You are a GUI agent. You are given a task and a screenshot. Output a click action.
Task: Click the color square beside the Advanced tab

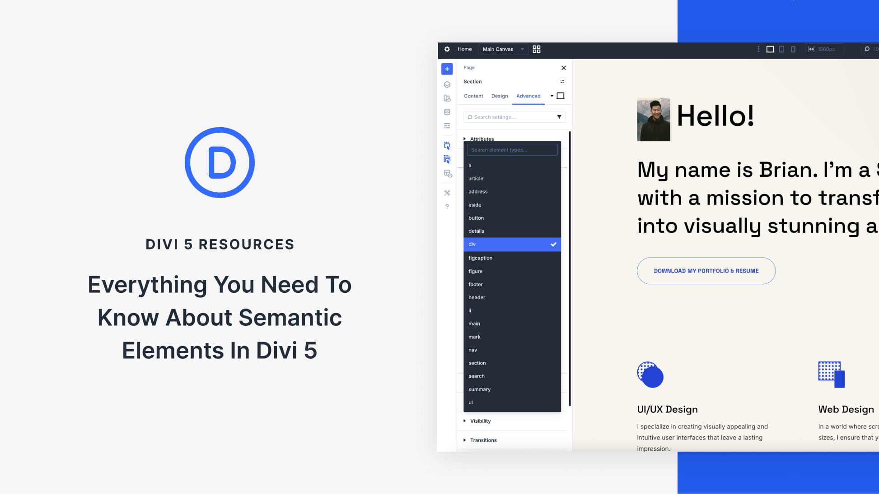561,96
